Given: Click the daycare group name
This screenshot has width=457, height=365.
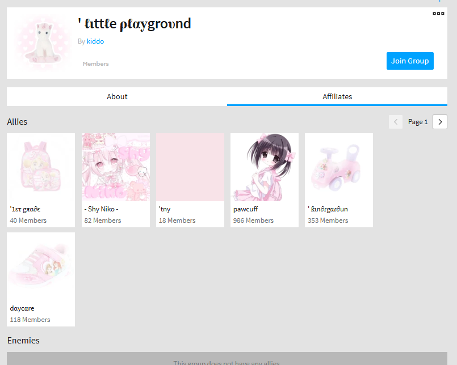Looking at the screenshot, I should (22, 308).
